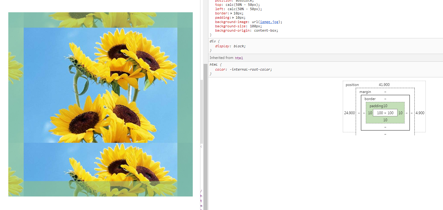
Task: Follow the html link after Inherited from
Action: pyautogui.click(x=239, y=58)
